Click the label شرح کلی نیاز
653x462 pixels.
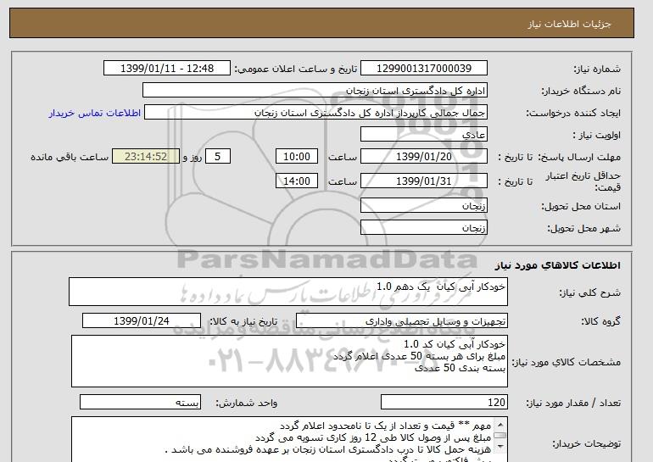point(589,292)
